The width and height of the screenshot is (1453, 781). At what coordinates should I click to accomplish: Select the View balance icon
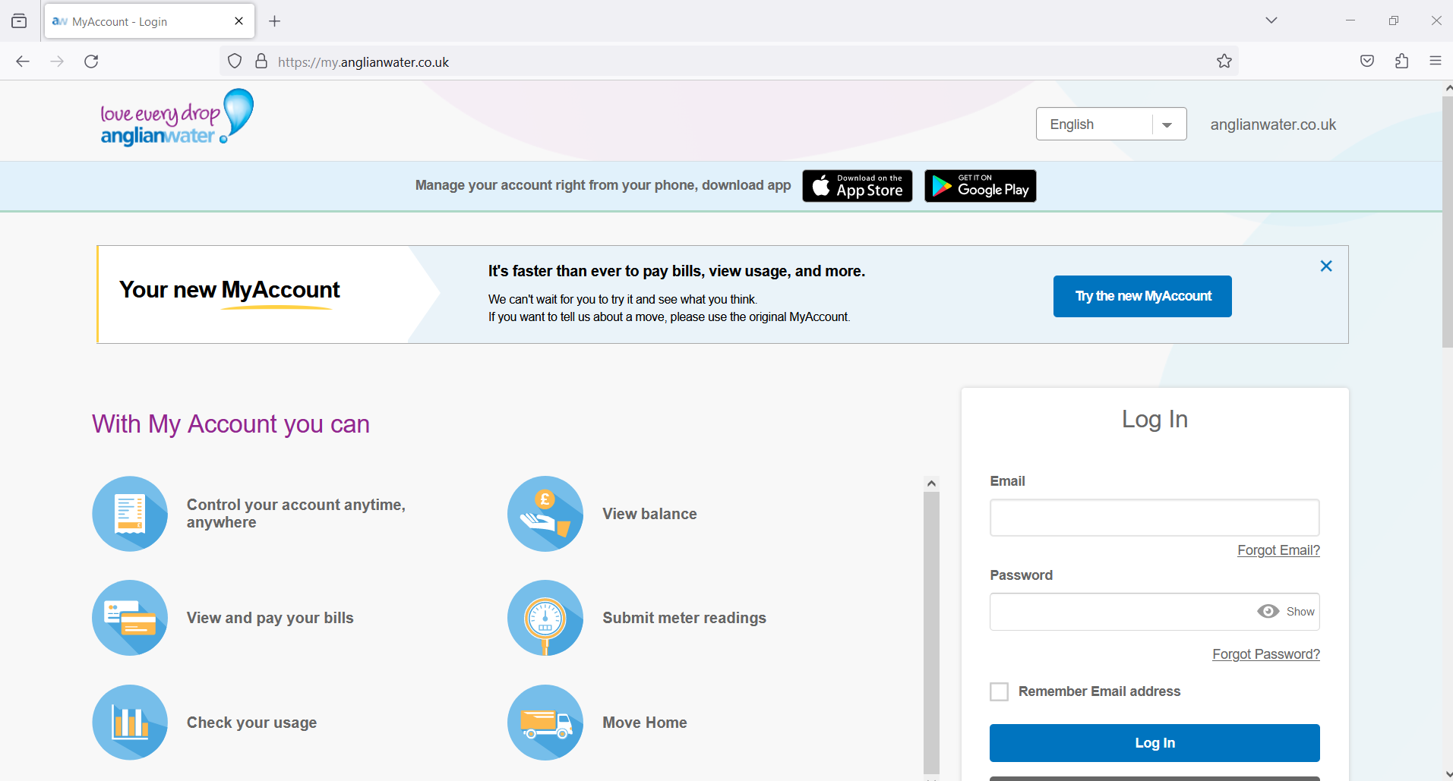click(x=545, y=513)
